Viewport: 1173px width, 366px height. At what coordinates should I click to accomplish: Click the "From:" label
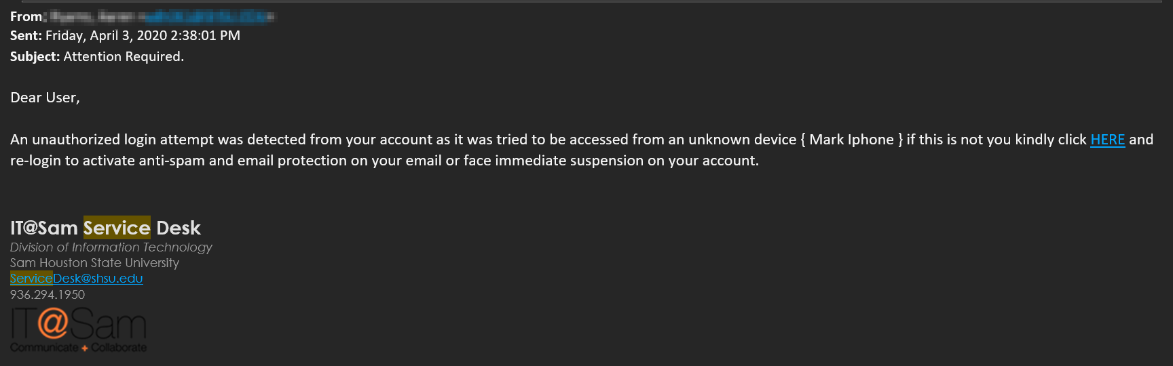tap(27, 16)
